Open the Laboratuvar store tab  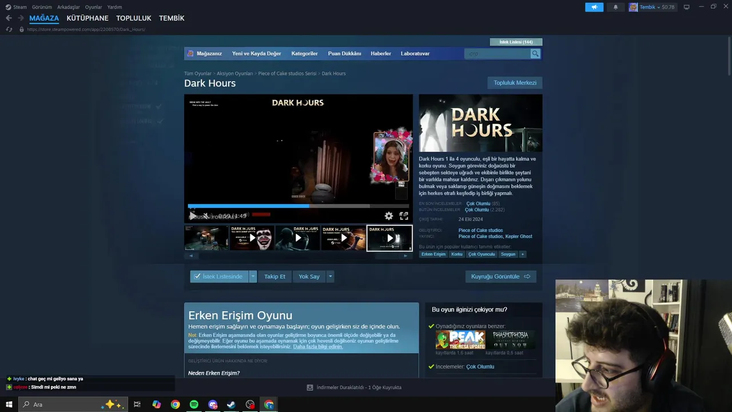pyautogui.click(x=415, y=54)
